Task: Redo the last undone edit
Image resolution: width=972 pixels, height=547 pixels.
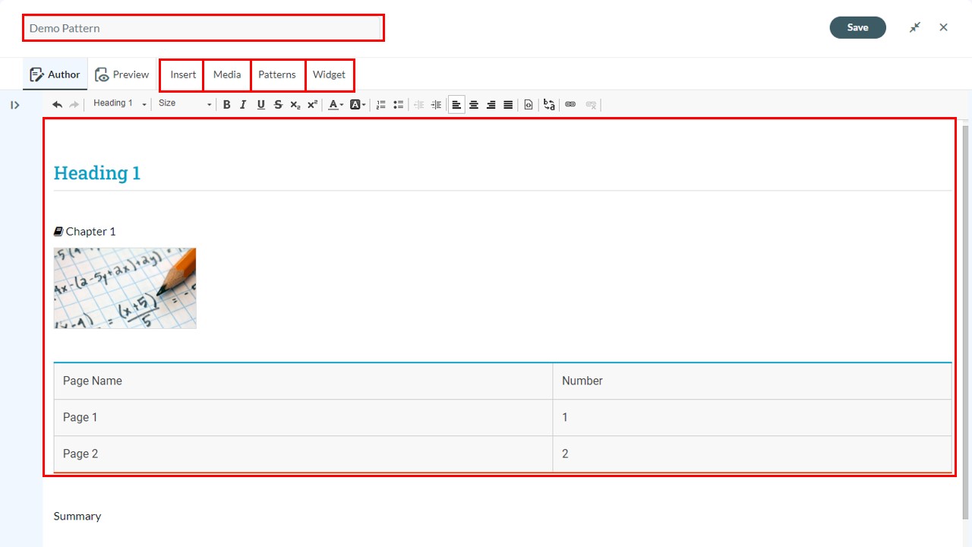Action: 74,105
